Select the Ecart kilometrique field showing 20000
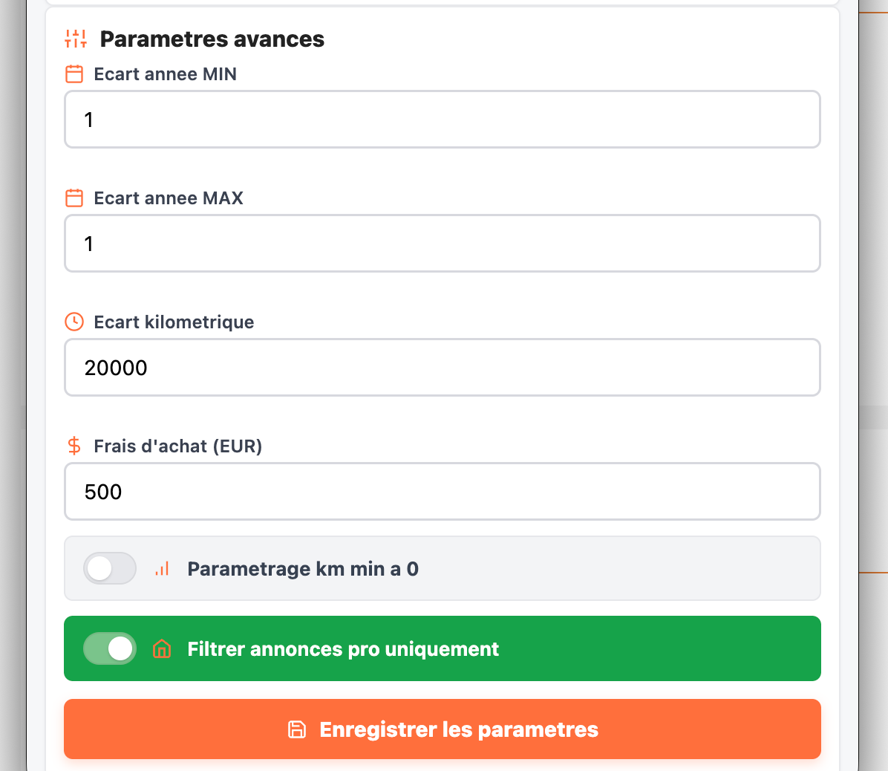 tap(443, 368)
